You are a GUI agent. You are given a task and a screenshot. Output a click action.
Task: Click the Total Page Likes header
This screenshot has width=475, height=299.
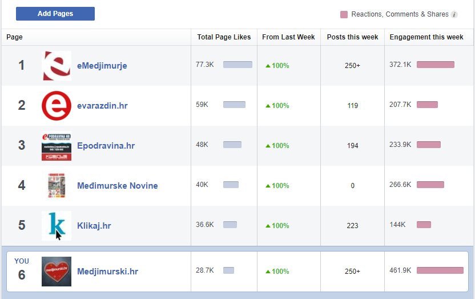224,37
